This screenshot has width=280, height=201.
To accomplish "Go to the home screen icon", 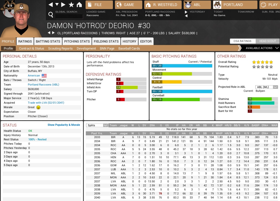I will coord(79,5).
